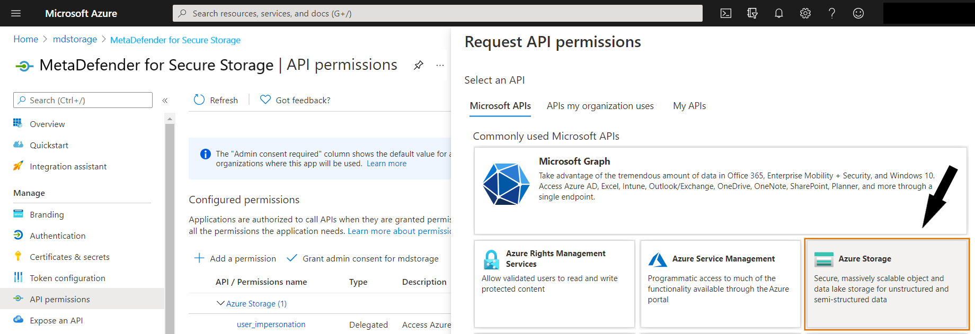The width and height of the screenshot is (975, 334).
Task: Click the API / Permissions name header
Action: [x=261, y=282]
